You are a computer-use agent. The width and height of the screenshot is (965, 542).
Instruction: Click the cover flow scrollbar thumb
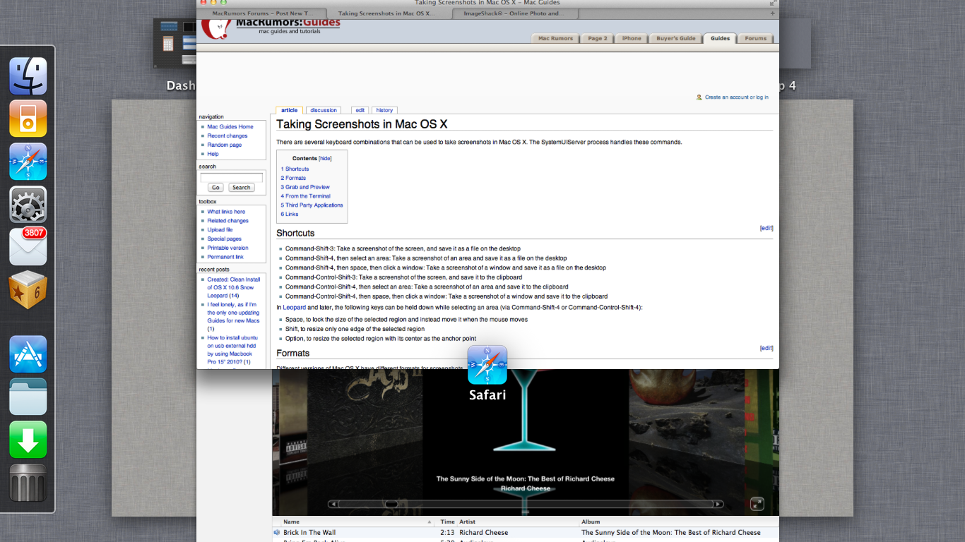pyautogui.click(x=391, y=504)
